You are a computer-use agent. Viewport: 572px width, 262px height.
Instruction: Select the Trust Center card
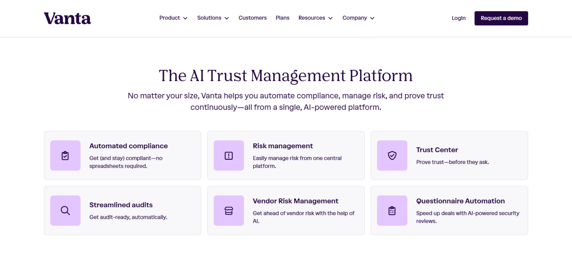tap(449, 156)
